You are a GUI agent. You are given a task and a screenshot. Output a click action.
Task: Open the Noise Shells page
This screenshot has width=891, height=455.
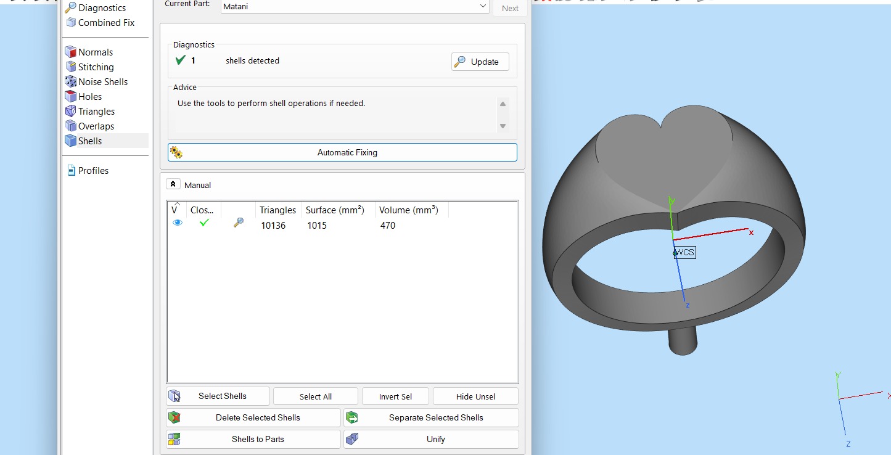point(97,82)
